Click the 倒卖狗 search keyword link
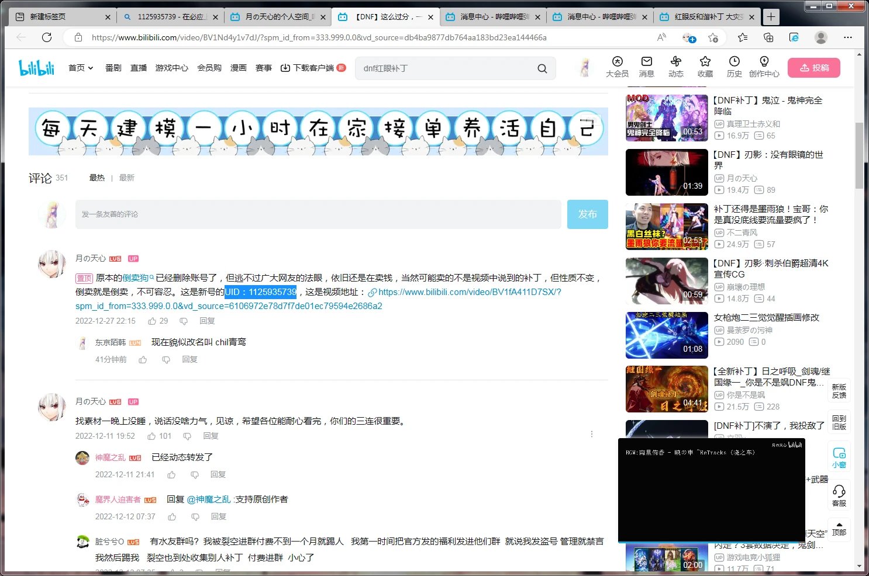Screen dimensions: 869x576 [x=138, y=278]
